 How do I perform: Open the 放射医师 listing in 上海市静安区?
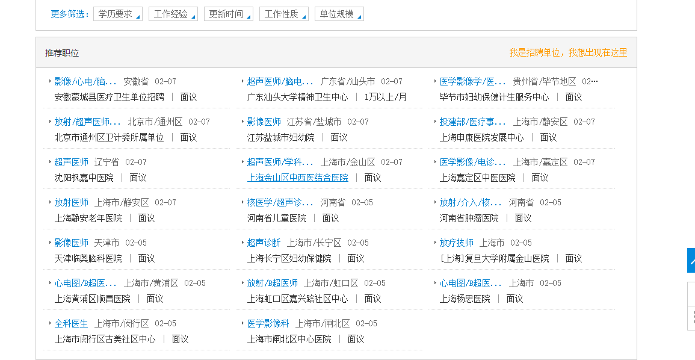71,202
